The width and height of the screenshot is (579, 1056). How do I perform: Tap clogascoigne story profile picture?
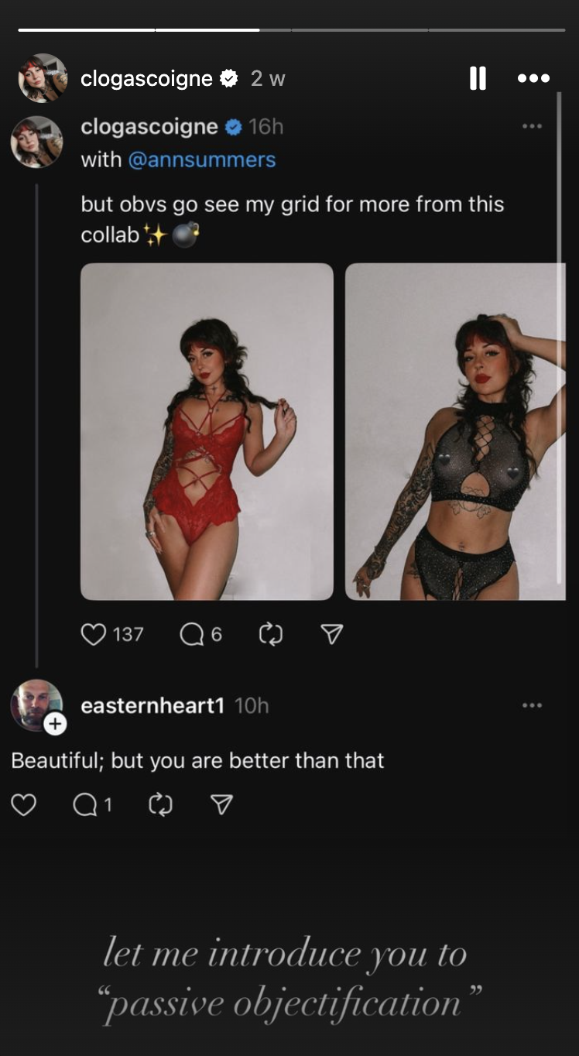pyautogui.click(x=43, y=78)
